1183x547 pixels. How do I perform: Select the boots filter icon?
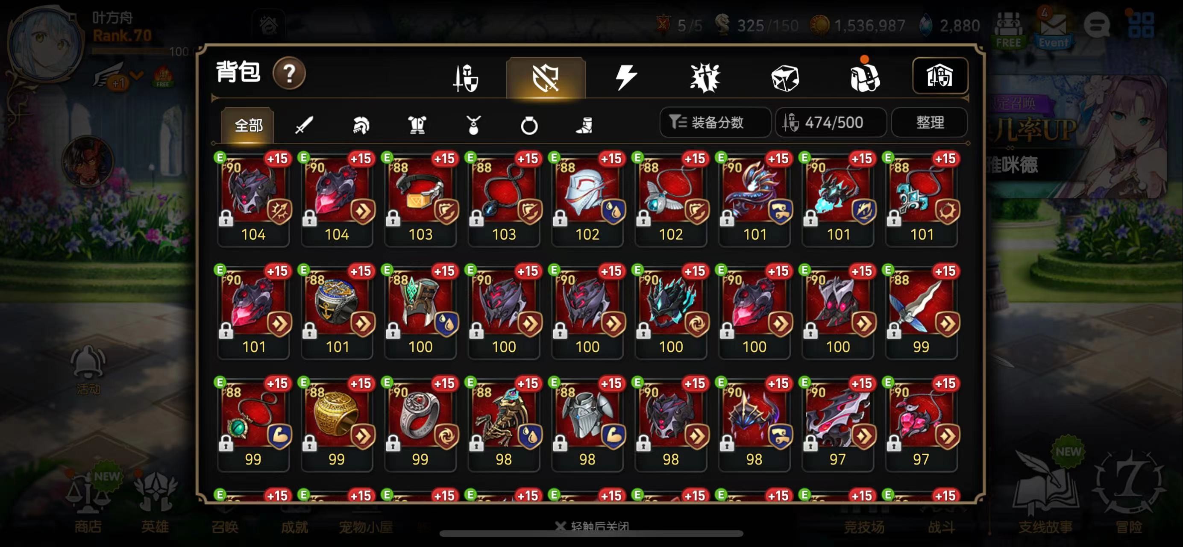tap(584, 125)
